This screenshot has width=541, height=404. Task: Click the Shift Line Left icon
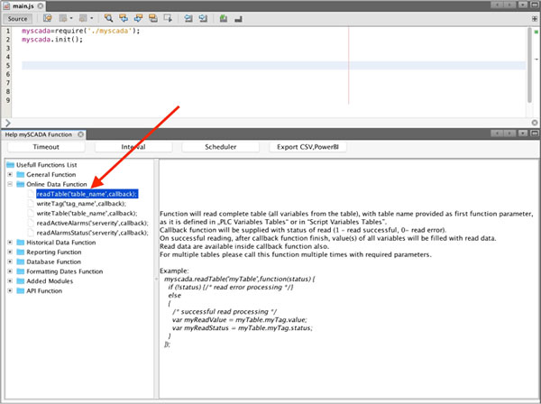[x=188, y=18]
